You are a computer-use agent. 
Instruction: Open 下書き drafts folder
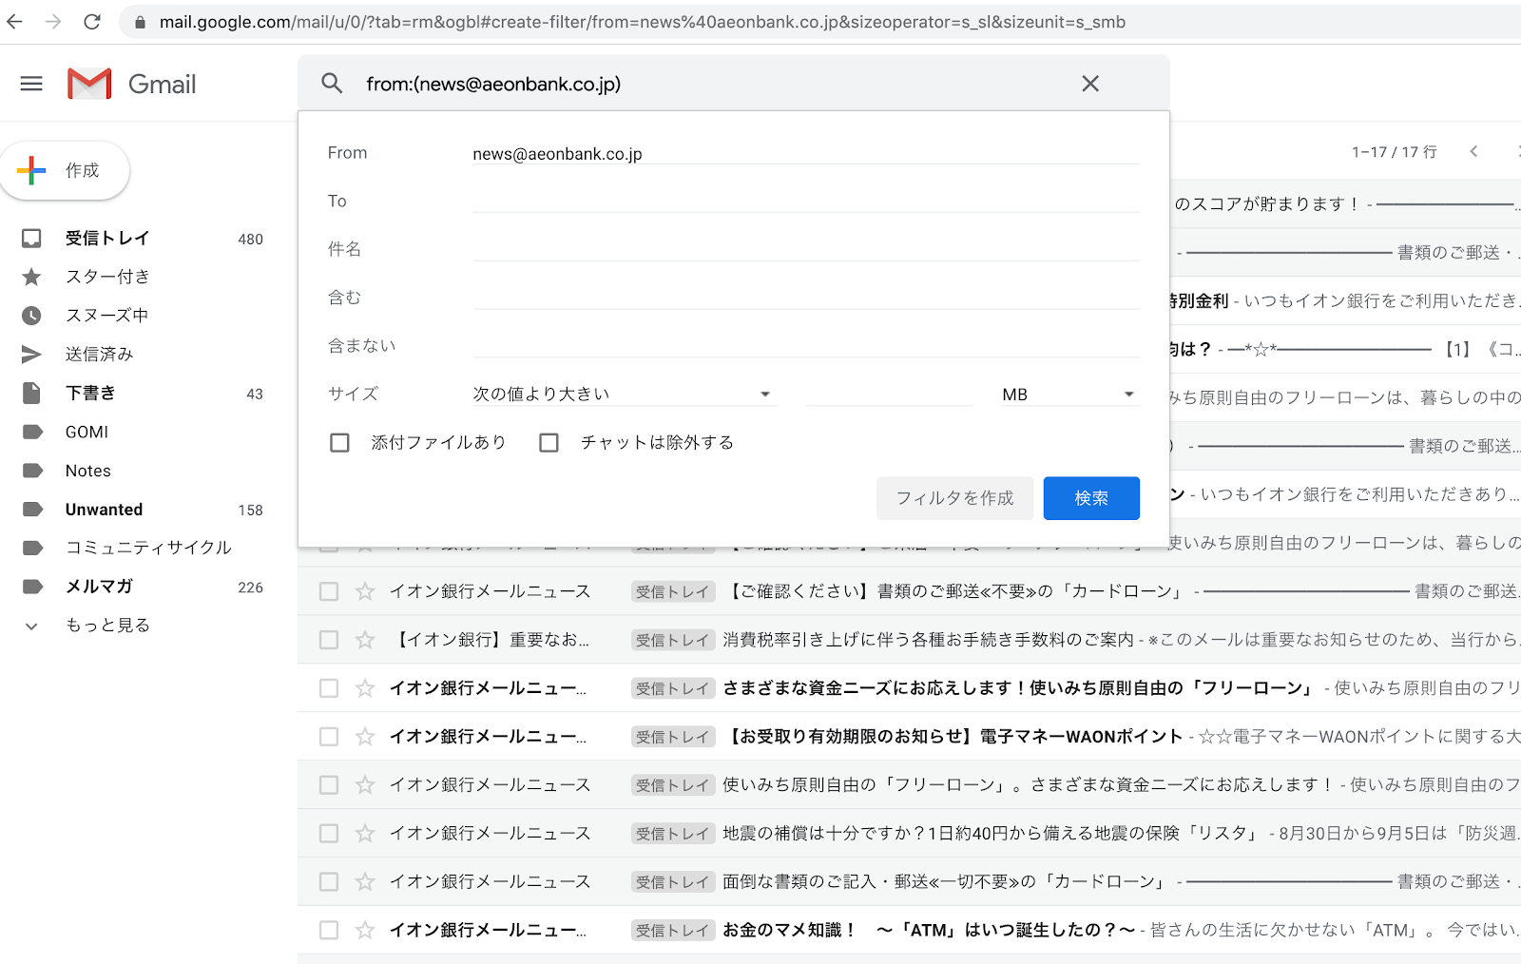pos(90,393)
